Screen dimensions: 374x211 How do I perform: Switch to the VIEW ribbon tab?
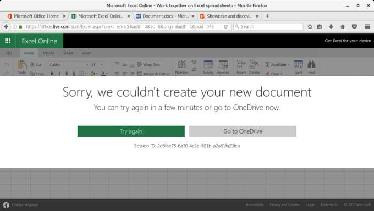86,53
